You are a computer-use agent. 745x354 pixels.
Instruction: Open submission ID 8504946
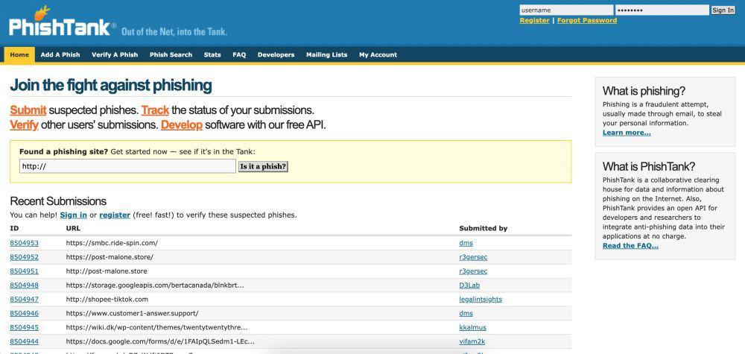pos(25,314)
